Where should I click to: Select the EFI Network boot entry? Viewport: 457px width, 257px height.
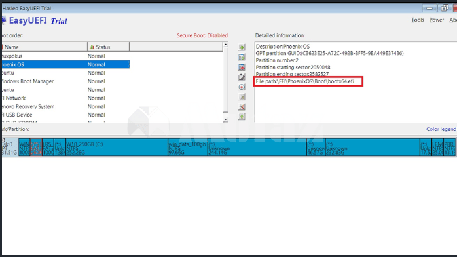(65, 98)
